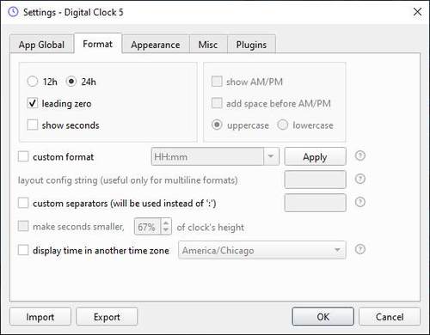Uncheck the leading zero checkbox
430x335 pixels.
32,103
